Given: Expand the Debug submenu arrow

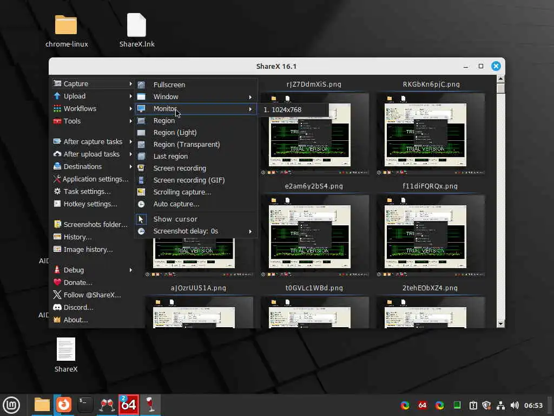Looking at the screenshot, I should (131, 270).
